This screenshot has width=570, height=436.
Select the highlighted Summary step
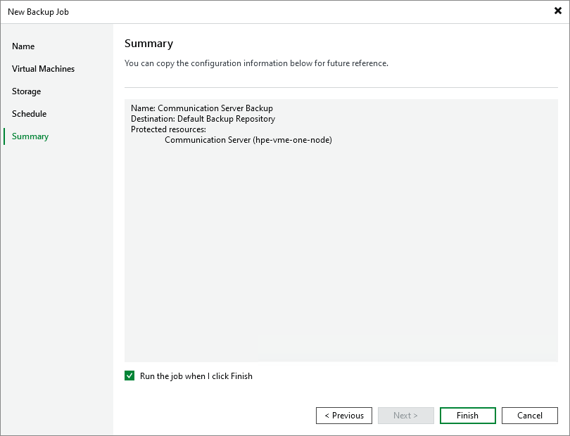click(30, 136)
